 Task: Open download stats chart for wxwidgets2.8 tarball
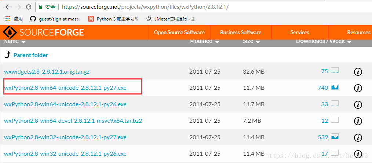[x=335, y=70]
